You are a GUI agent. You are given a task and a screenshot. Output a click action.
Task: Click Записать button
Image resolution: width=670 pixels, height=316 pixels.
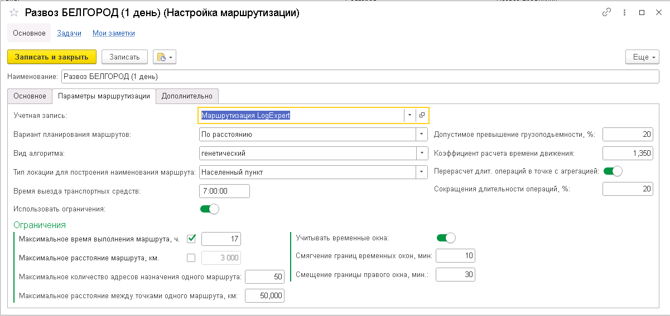point(124,57)
